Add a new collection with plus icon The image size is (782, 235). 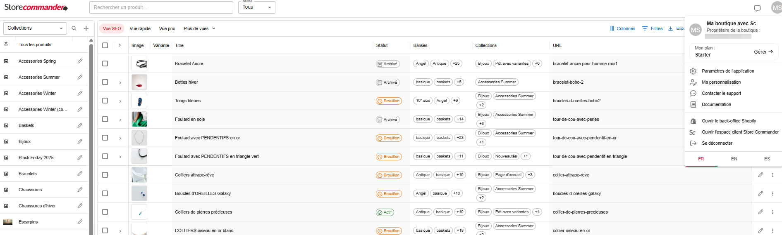86,28
